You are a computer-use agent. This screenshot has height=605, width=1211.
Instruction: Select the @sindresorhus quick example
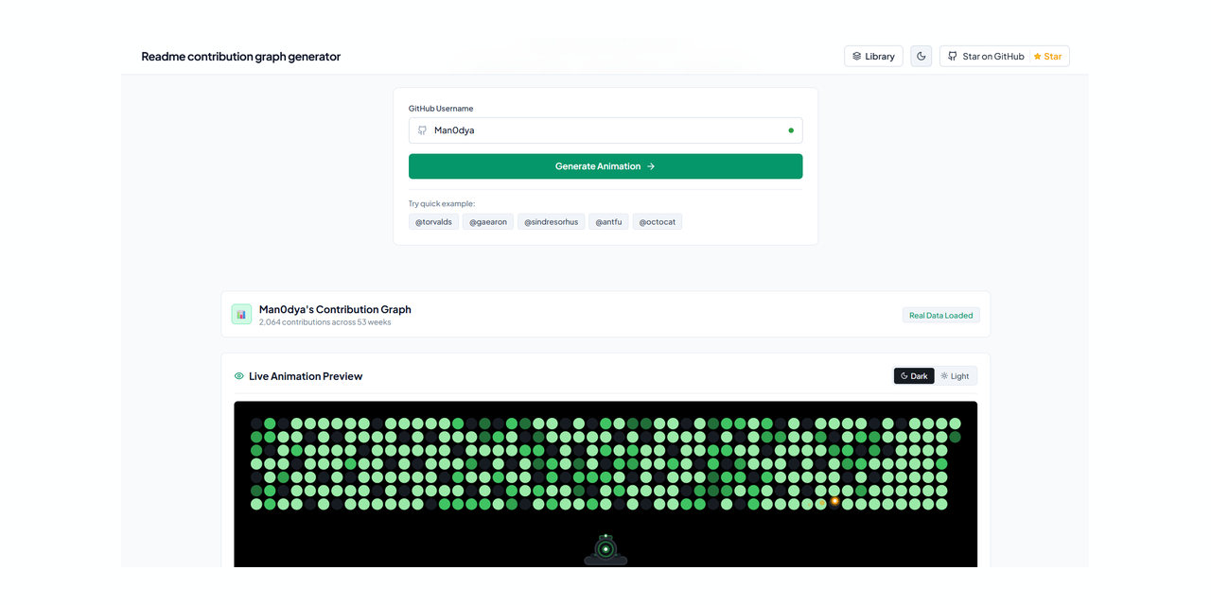click(551, 222)
